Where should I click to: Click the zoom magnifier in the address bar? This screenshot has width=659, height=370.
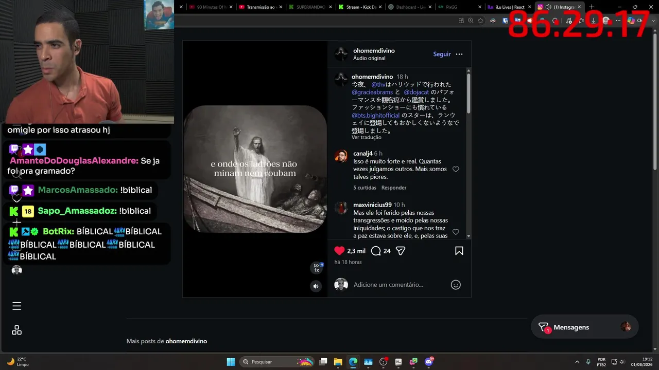point(471,21)
